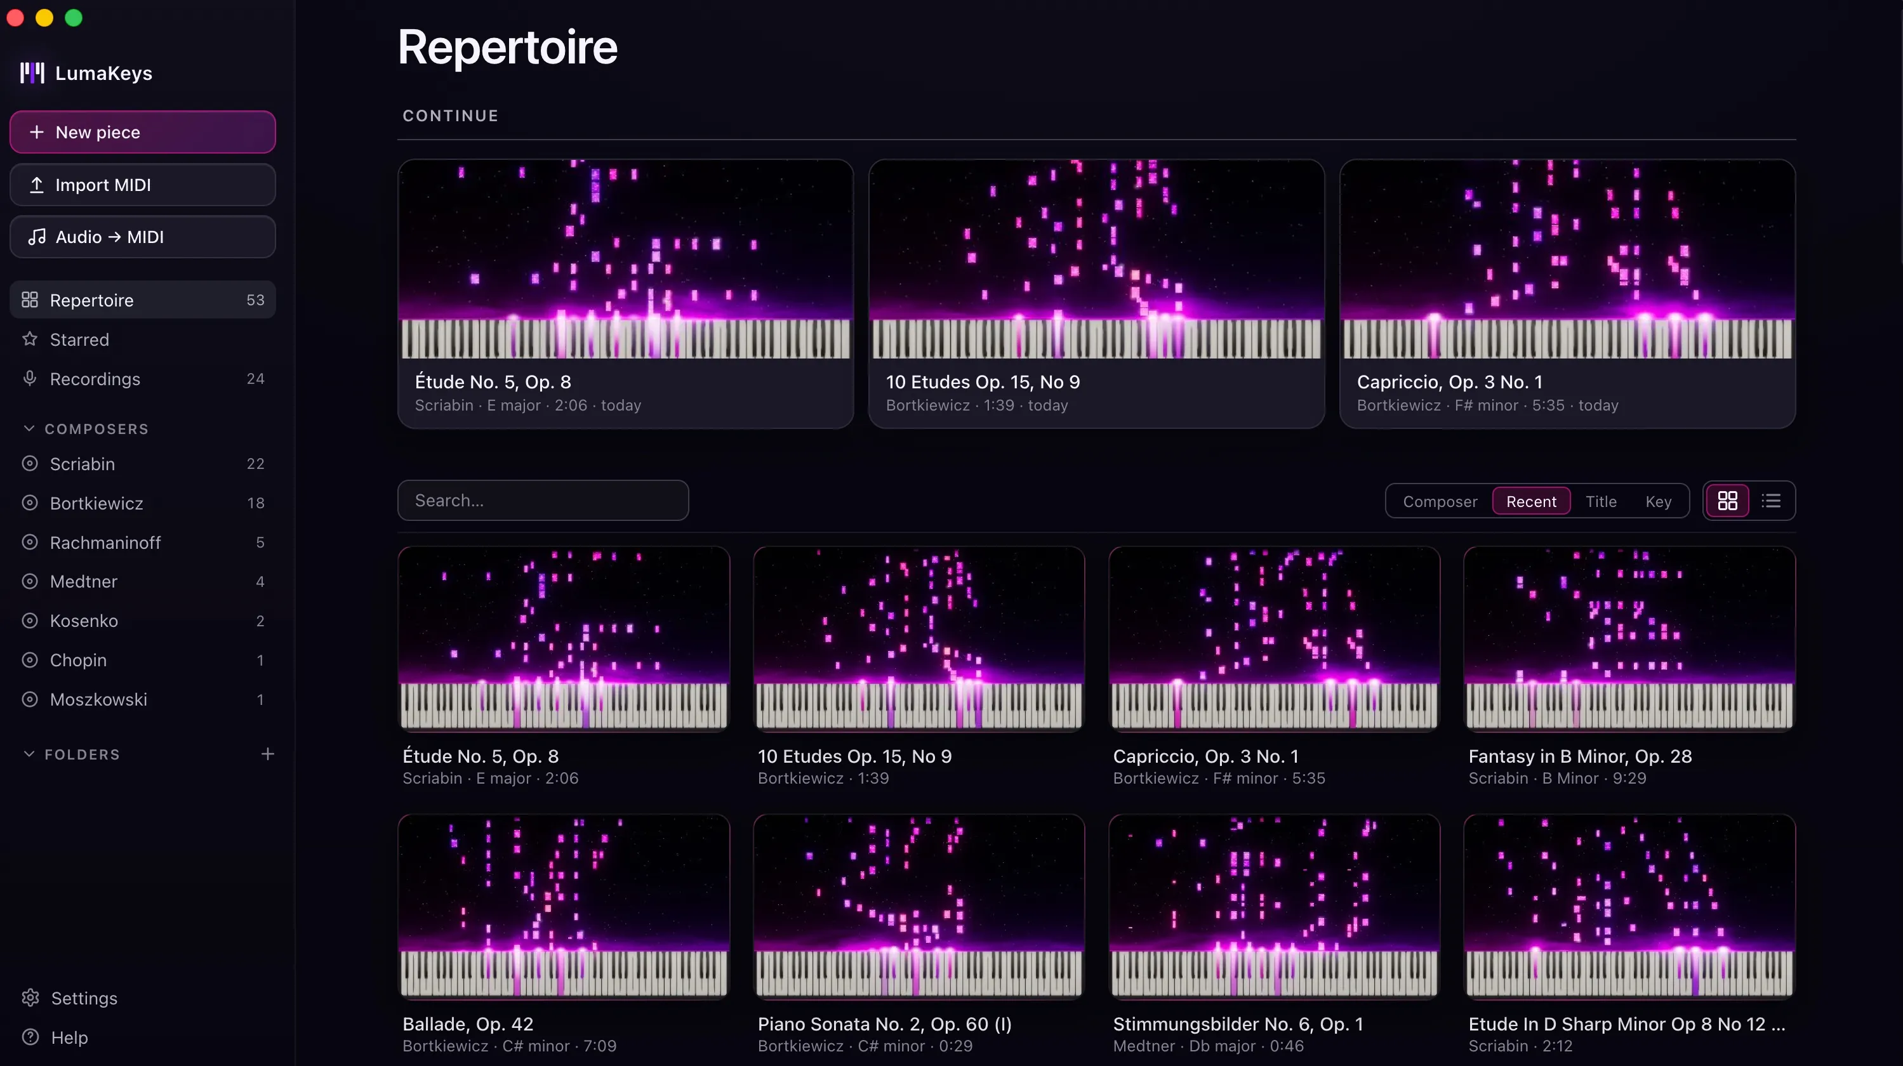
Task: Click the disc icon next to Scriabin
Action: point(30,464)
